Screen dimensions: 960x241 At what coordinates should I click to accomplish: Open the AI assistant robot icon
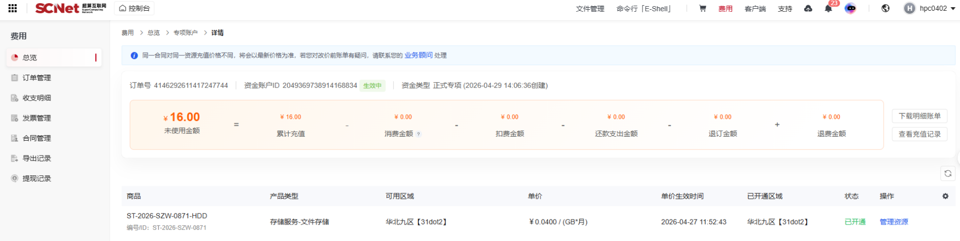(850, 8)
